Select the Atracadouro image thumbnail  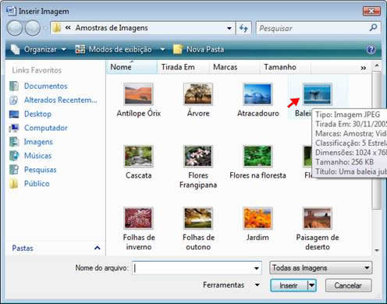pyautogui.click(x=257, y=94)
